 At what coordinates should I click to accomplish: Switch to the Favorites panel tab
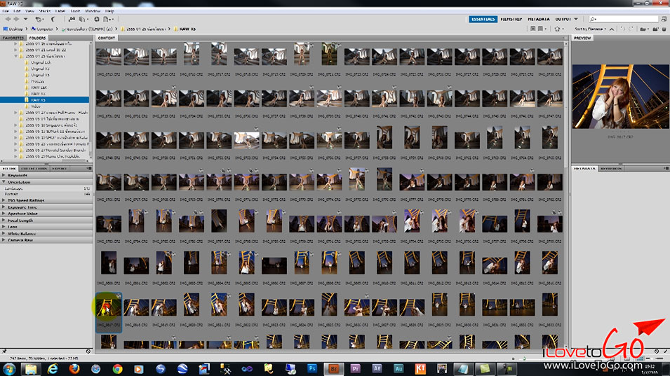13,38
